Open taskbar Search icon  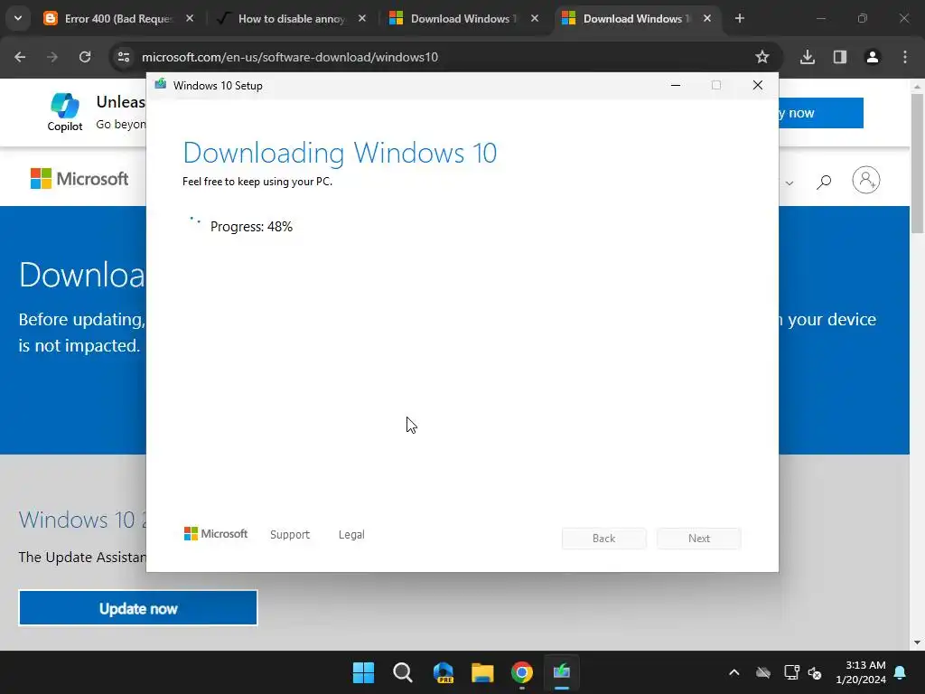point(403,672)
